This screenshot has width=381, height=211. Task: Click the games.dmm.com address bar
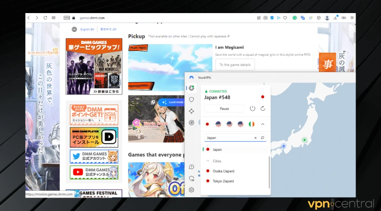92,18
